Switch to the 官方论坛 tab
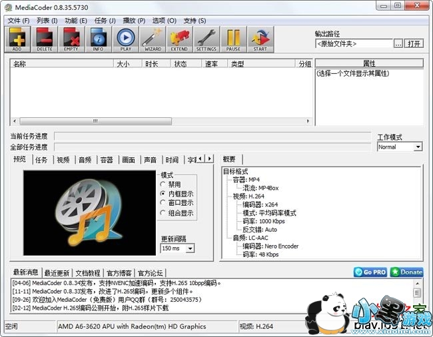 (151, 273)
